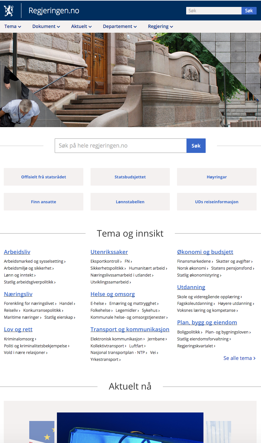Expand the Departement menu
Image resolution: width=261 pixels, height=443 pixels.
(x=120, y=26)
